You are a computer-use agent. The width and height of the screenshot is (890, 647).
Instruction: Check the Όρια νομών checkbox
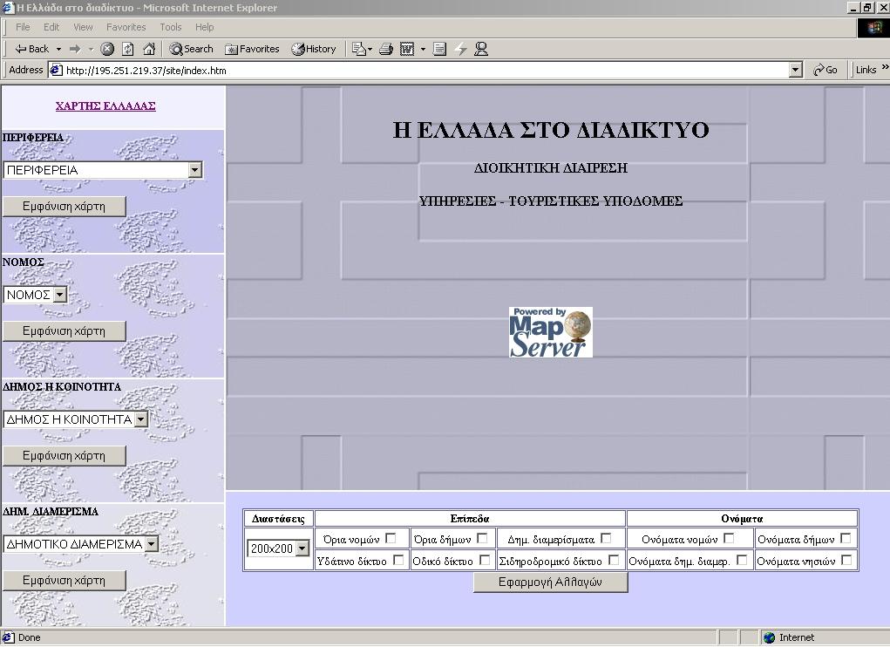391,537
